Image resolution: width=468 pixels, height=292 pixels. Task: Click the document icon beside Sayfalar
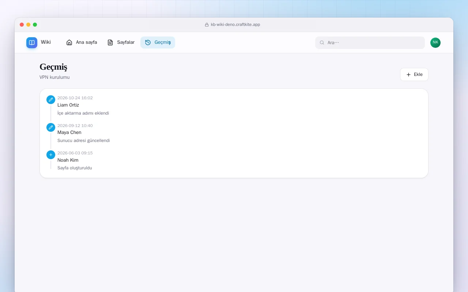(x=110, y=42)
